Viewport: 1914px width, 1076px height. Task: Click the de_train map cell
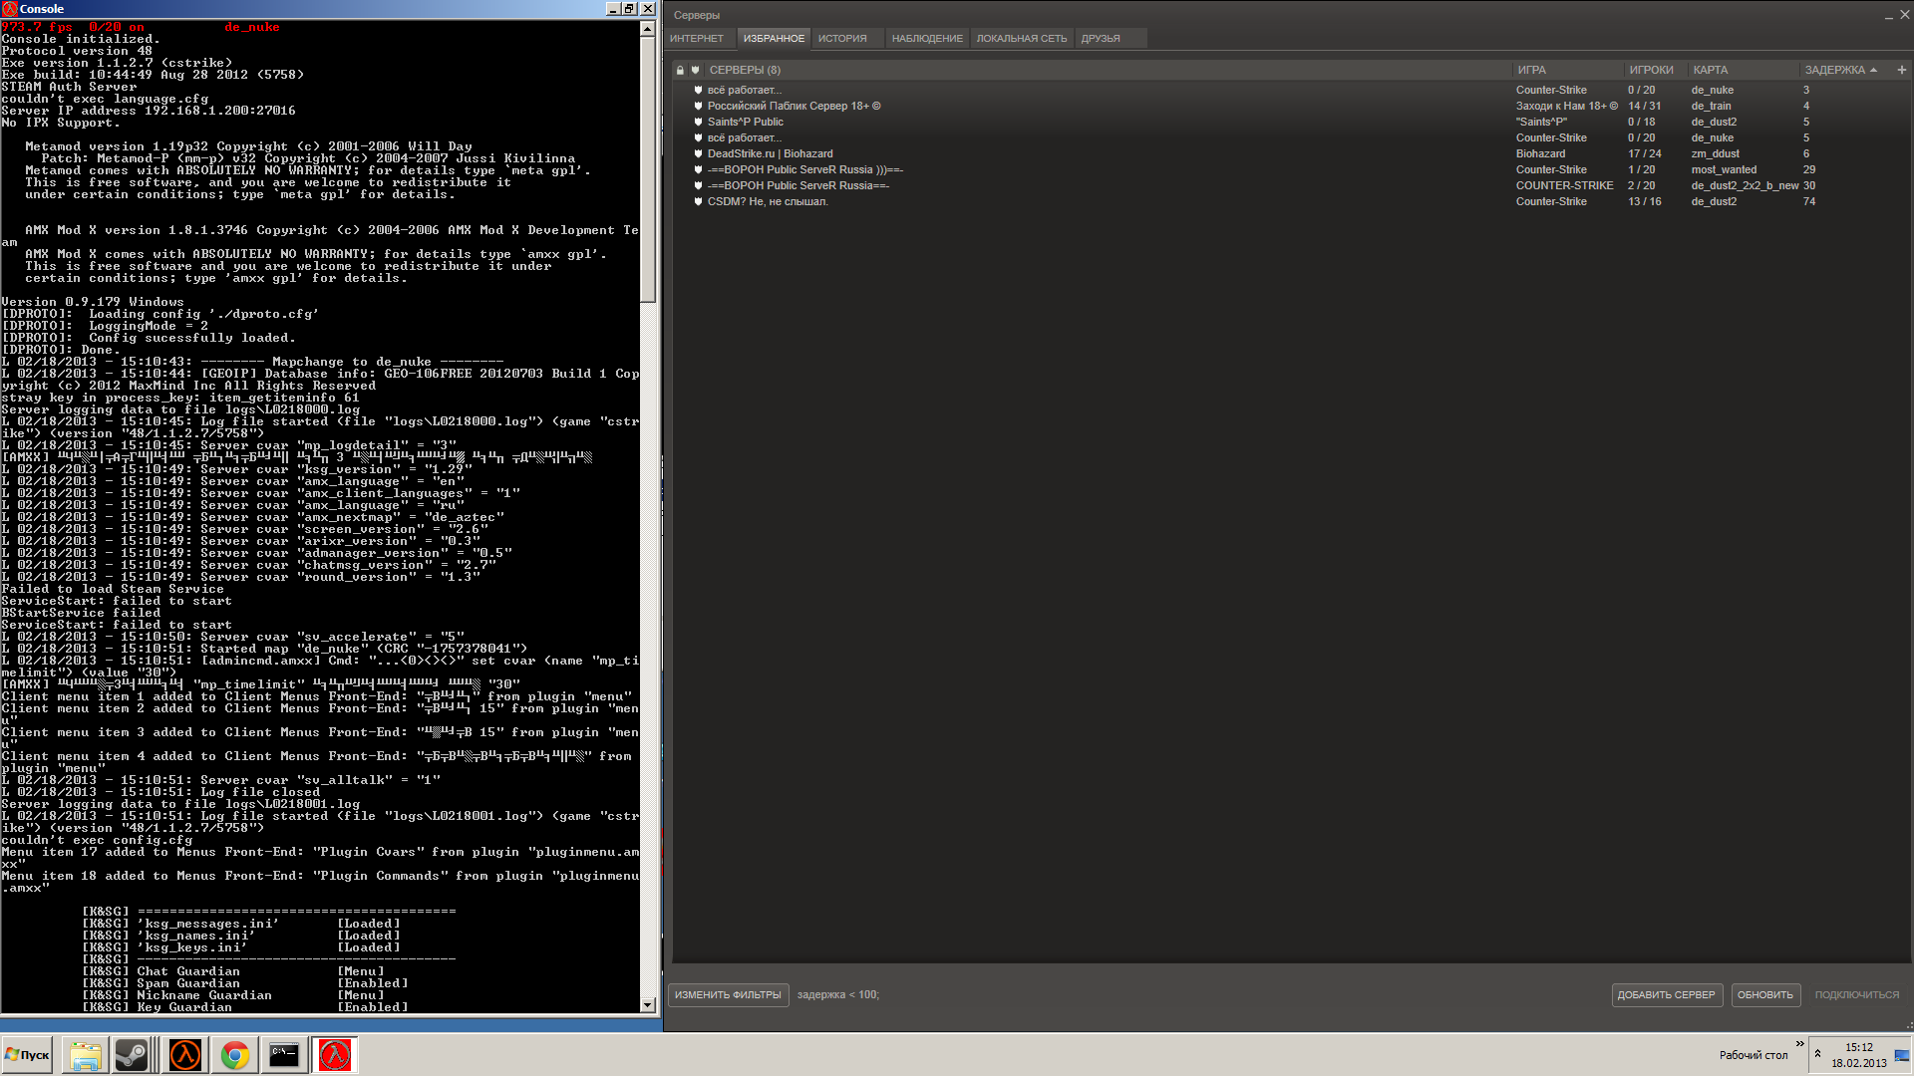coord(1711,106)
